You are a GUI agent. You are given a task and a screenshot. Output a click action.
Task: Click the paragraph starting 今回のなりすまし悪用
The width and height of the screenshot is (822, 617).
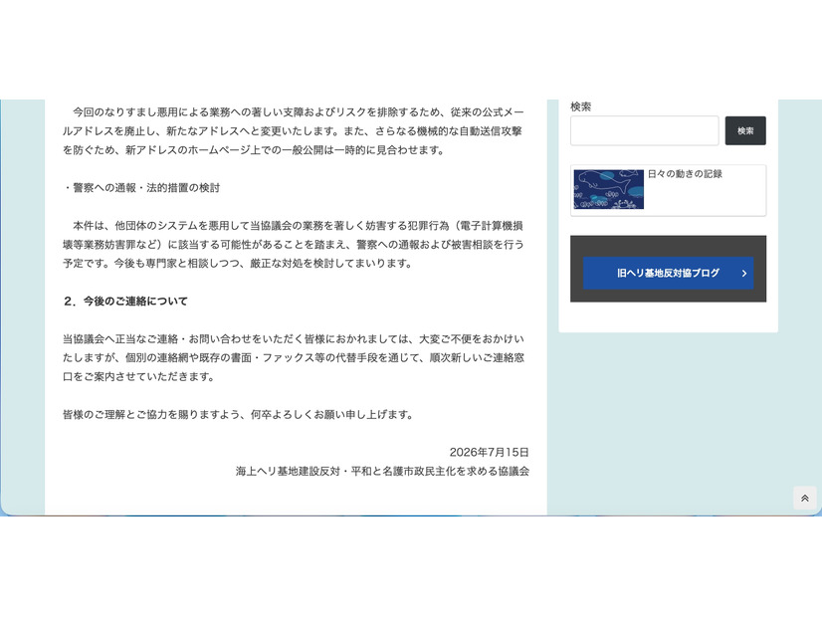coord(294,131)
